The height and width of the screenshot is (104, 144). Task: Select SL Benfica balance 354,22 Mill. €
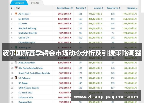tap(130, 19)
